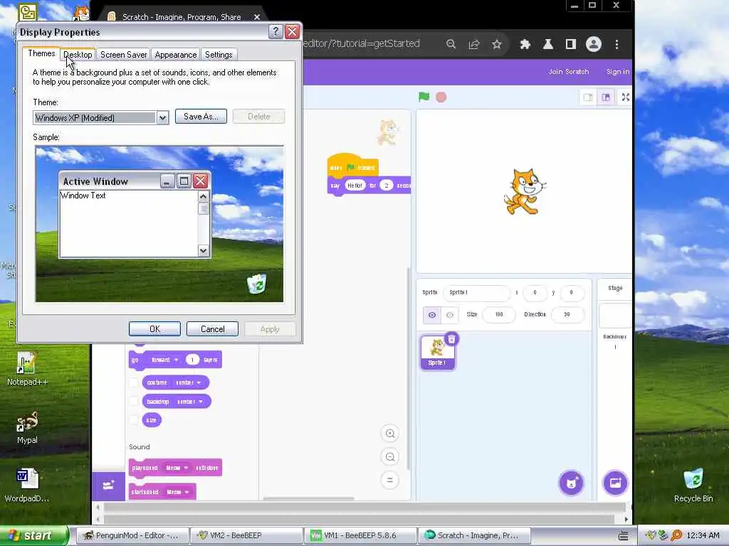Open number dropdown in costume block

pyautogui.click(x=188, y=382)
